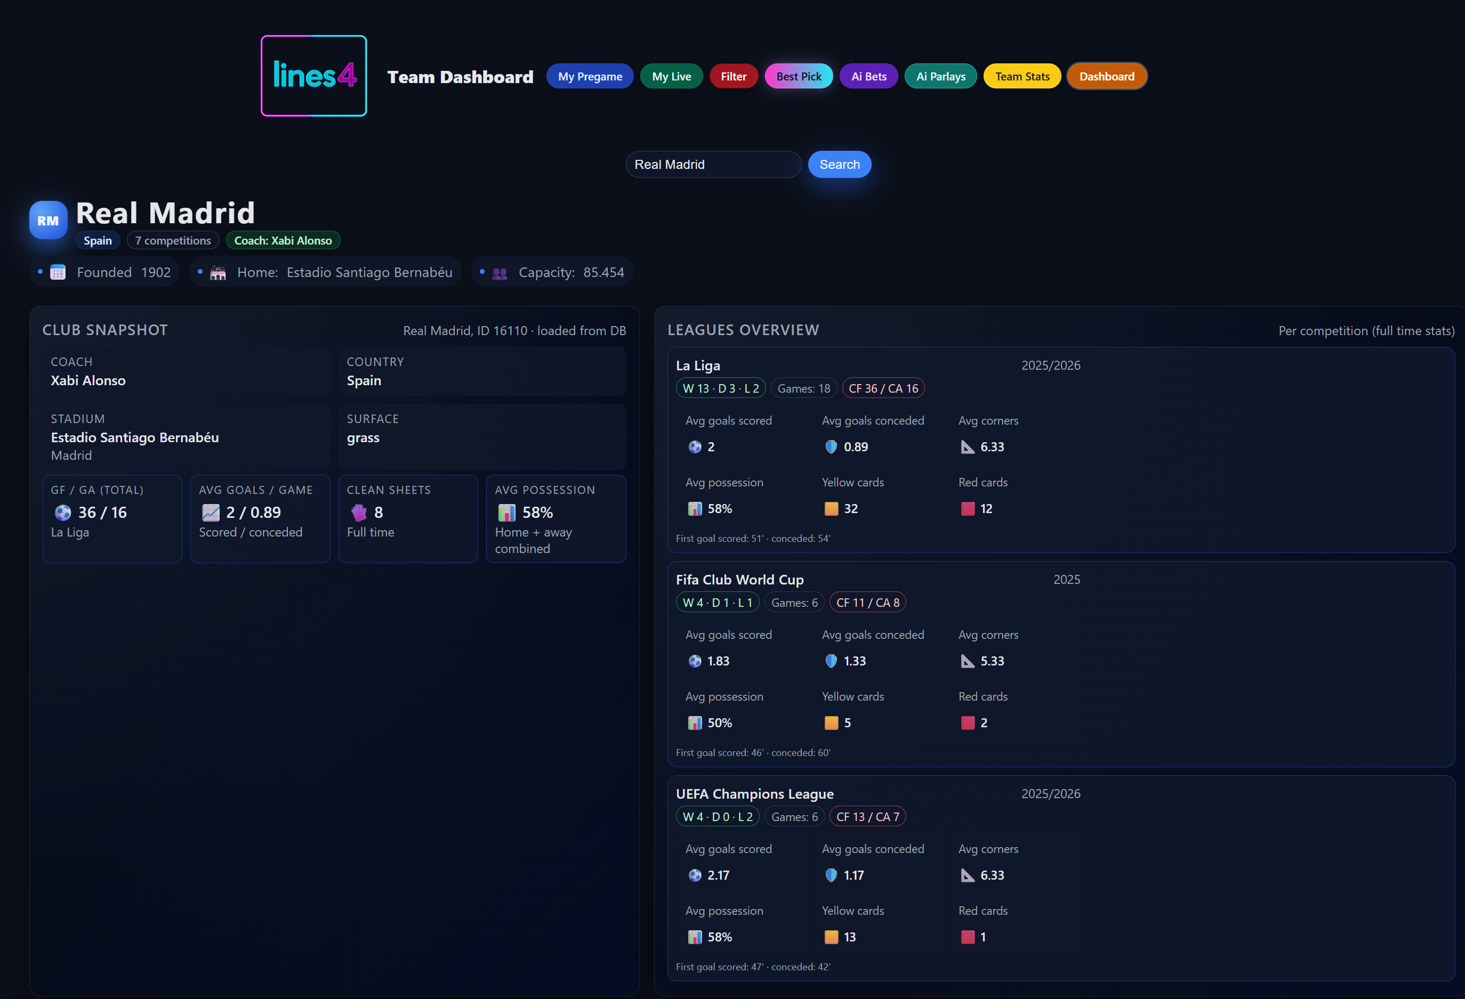Viewport: 1465px width, 999px height.
Task: Click Champions League conceded shield icon
Action: click(x=831, y=875)
